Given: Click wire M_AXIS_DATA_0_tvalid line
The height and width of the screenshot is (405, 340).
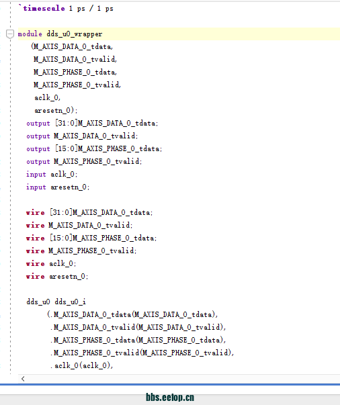Looking at the screenshot, I should pos(79,225).
